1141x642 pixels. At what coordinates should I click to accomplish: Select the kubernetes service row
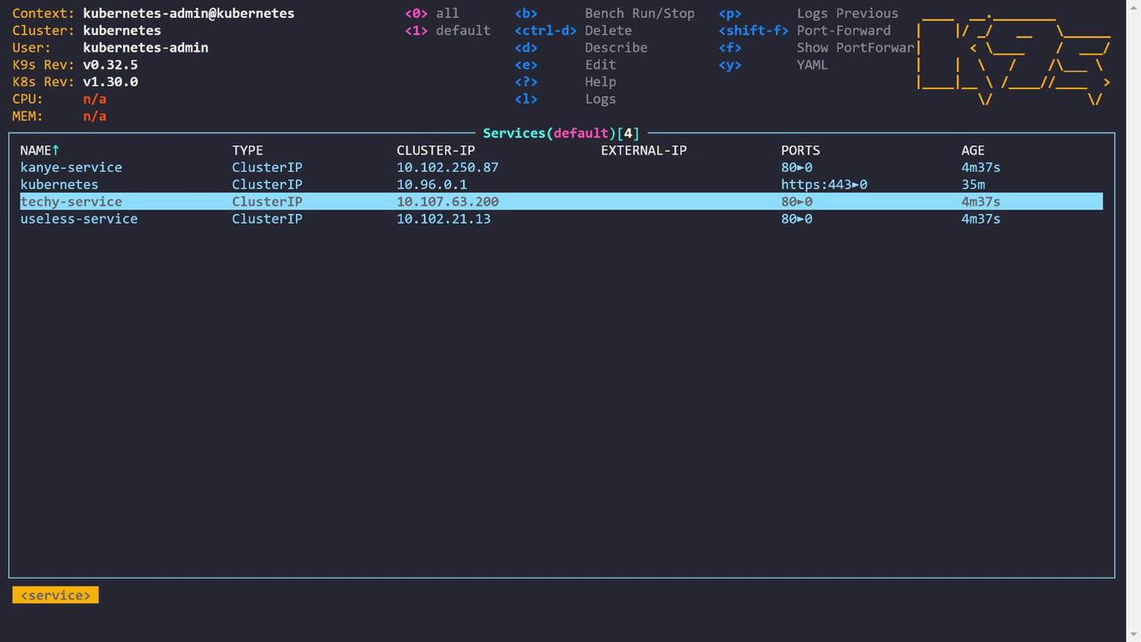[x=60, y=185]
